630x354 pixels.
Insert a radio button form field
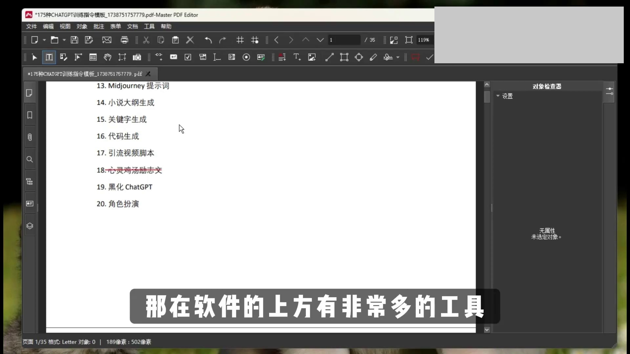pos(246,57)
